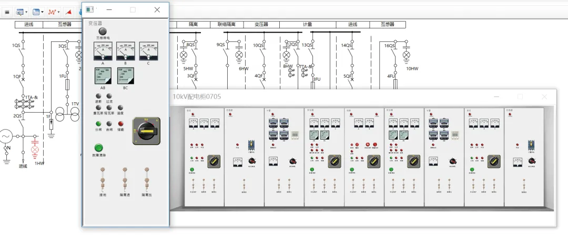The image size is (568, 235).
Task: Click the 6HW lamp symbol in the diagram
Action: (x=239, y=55)
